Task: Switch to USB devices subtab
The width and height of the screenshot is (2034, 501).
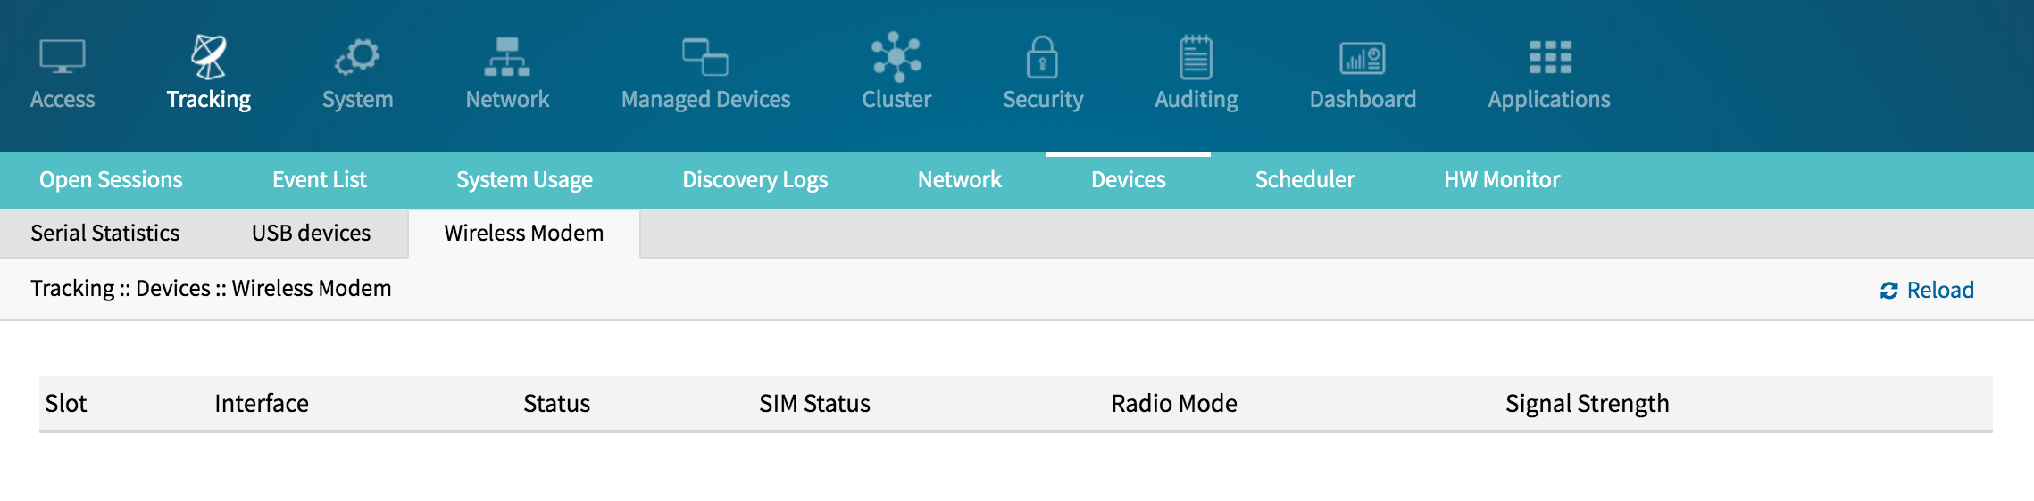Action: 311,234
